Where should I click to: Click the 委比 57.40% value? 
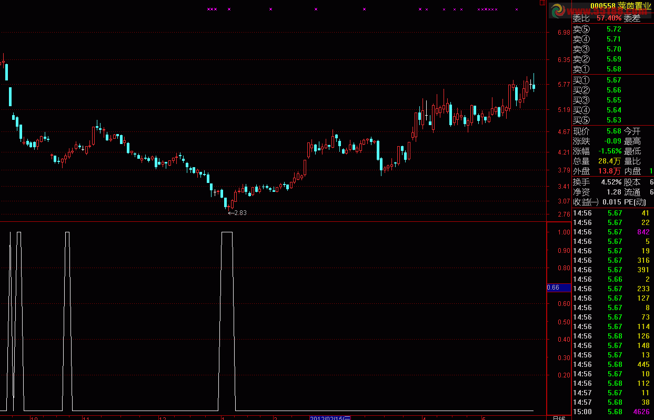pos(609,18)
